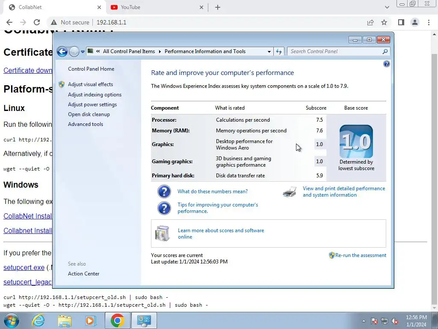This screenshot has width=438, height=329.
Task: Re-run the assessment
Action: [x=361, y=255]
